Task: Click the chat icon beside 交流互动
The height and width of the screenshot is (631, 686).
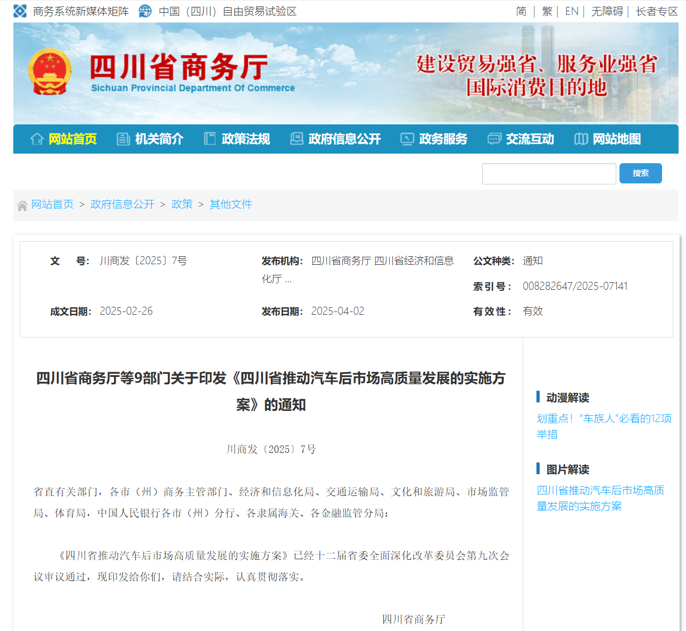Action: (x=494, y=139)
